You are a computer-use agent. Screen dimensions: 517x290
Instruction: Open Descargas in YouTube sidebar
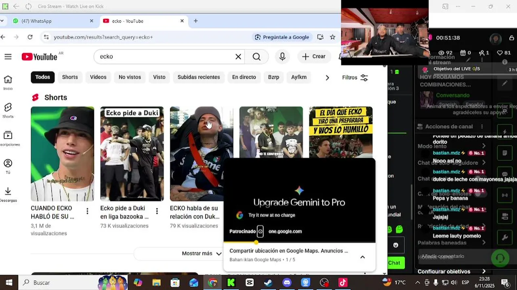click(8, 195)
